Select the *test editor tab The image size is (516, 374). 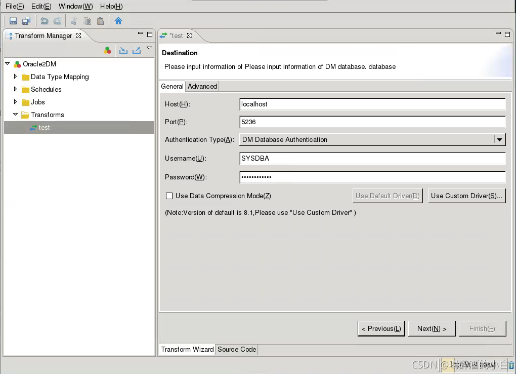point(177,35)
